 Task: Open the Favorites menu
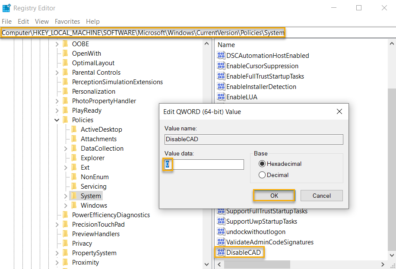pos(67,21)
